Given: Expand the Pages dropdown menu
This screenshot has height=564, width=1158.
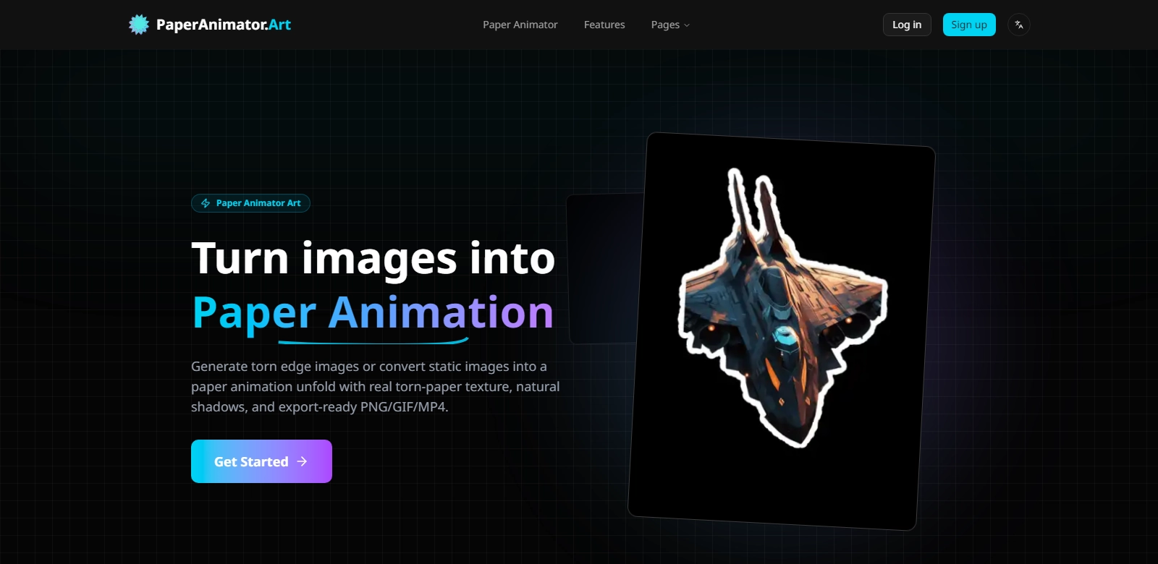Looking at the screenshot, I should point(670,25).
